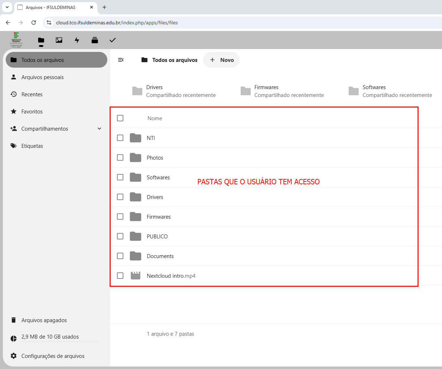Sort by the Nome column header
The height and width of the screenshot is (369, 442).
point(154,118)
